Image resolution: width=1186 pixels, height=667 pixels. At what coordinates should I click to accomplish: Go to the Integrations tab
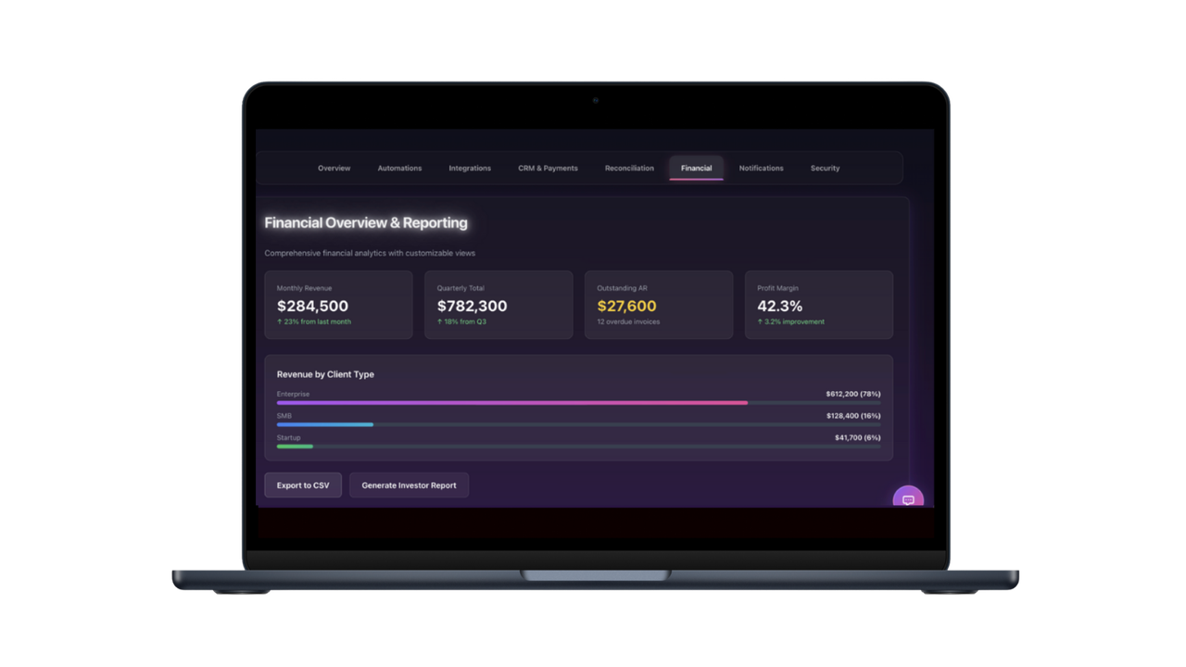(x=470, y=169)
